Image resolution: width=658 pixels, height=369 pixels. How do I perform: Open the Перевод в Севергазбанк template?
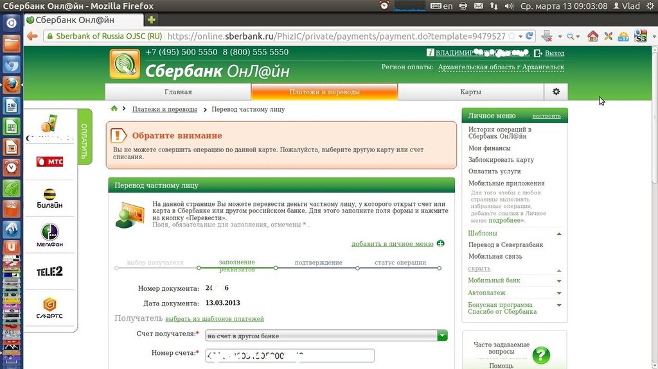506,245
